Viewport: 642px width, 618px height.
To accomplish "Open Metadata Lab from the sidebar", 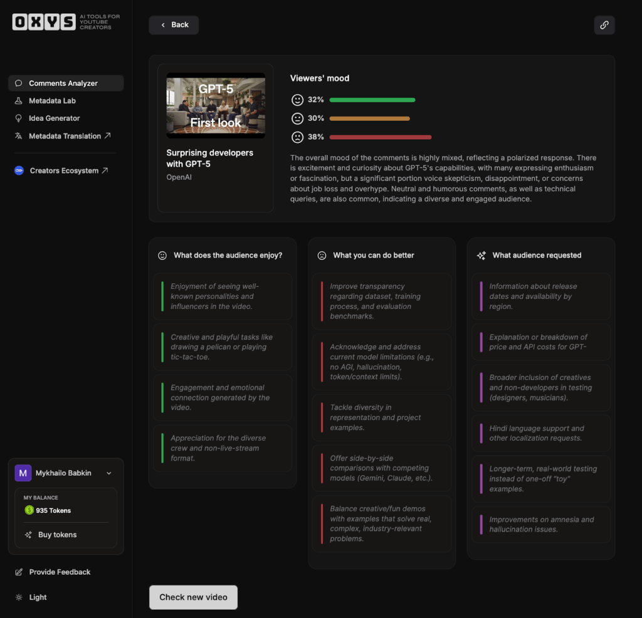I will click(52, 101).
